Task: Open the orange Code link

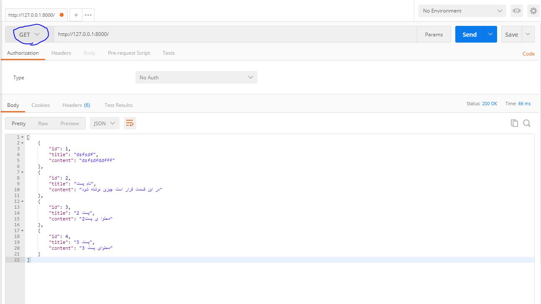Action: click(x=528, y=53)
